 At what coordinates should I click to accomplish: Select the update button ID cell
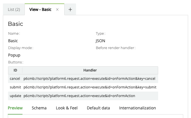click(x=15, y=96)
